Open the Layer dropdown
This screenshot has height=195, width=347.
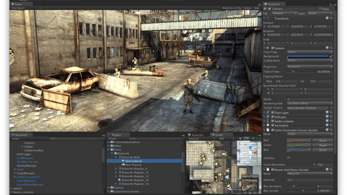point(320,13)
